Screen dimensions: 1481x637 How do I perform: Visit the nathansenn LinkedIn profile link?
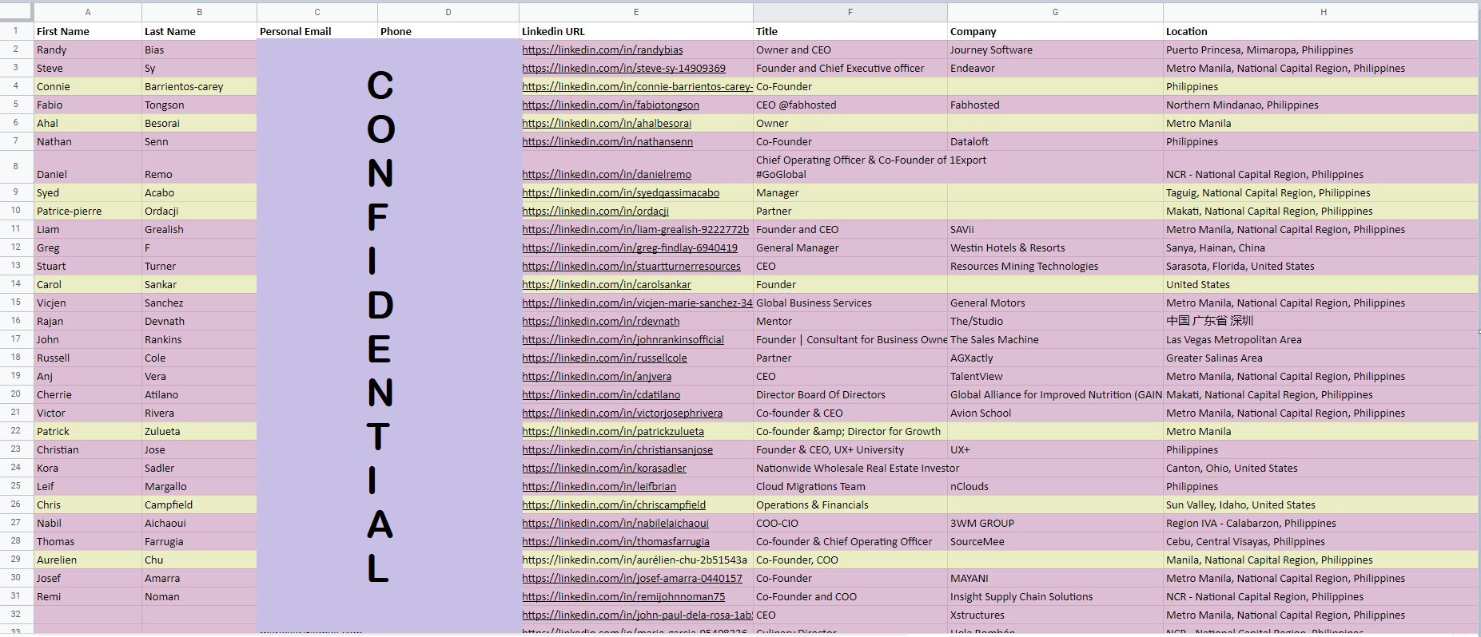pos(607,141)
